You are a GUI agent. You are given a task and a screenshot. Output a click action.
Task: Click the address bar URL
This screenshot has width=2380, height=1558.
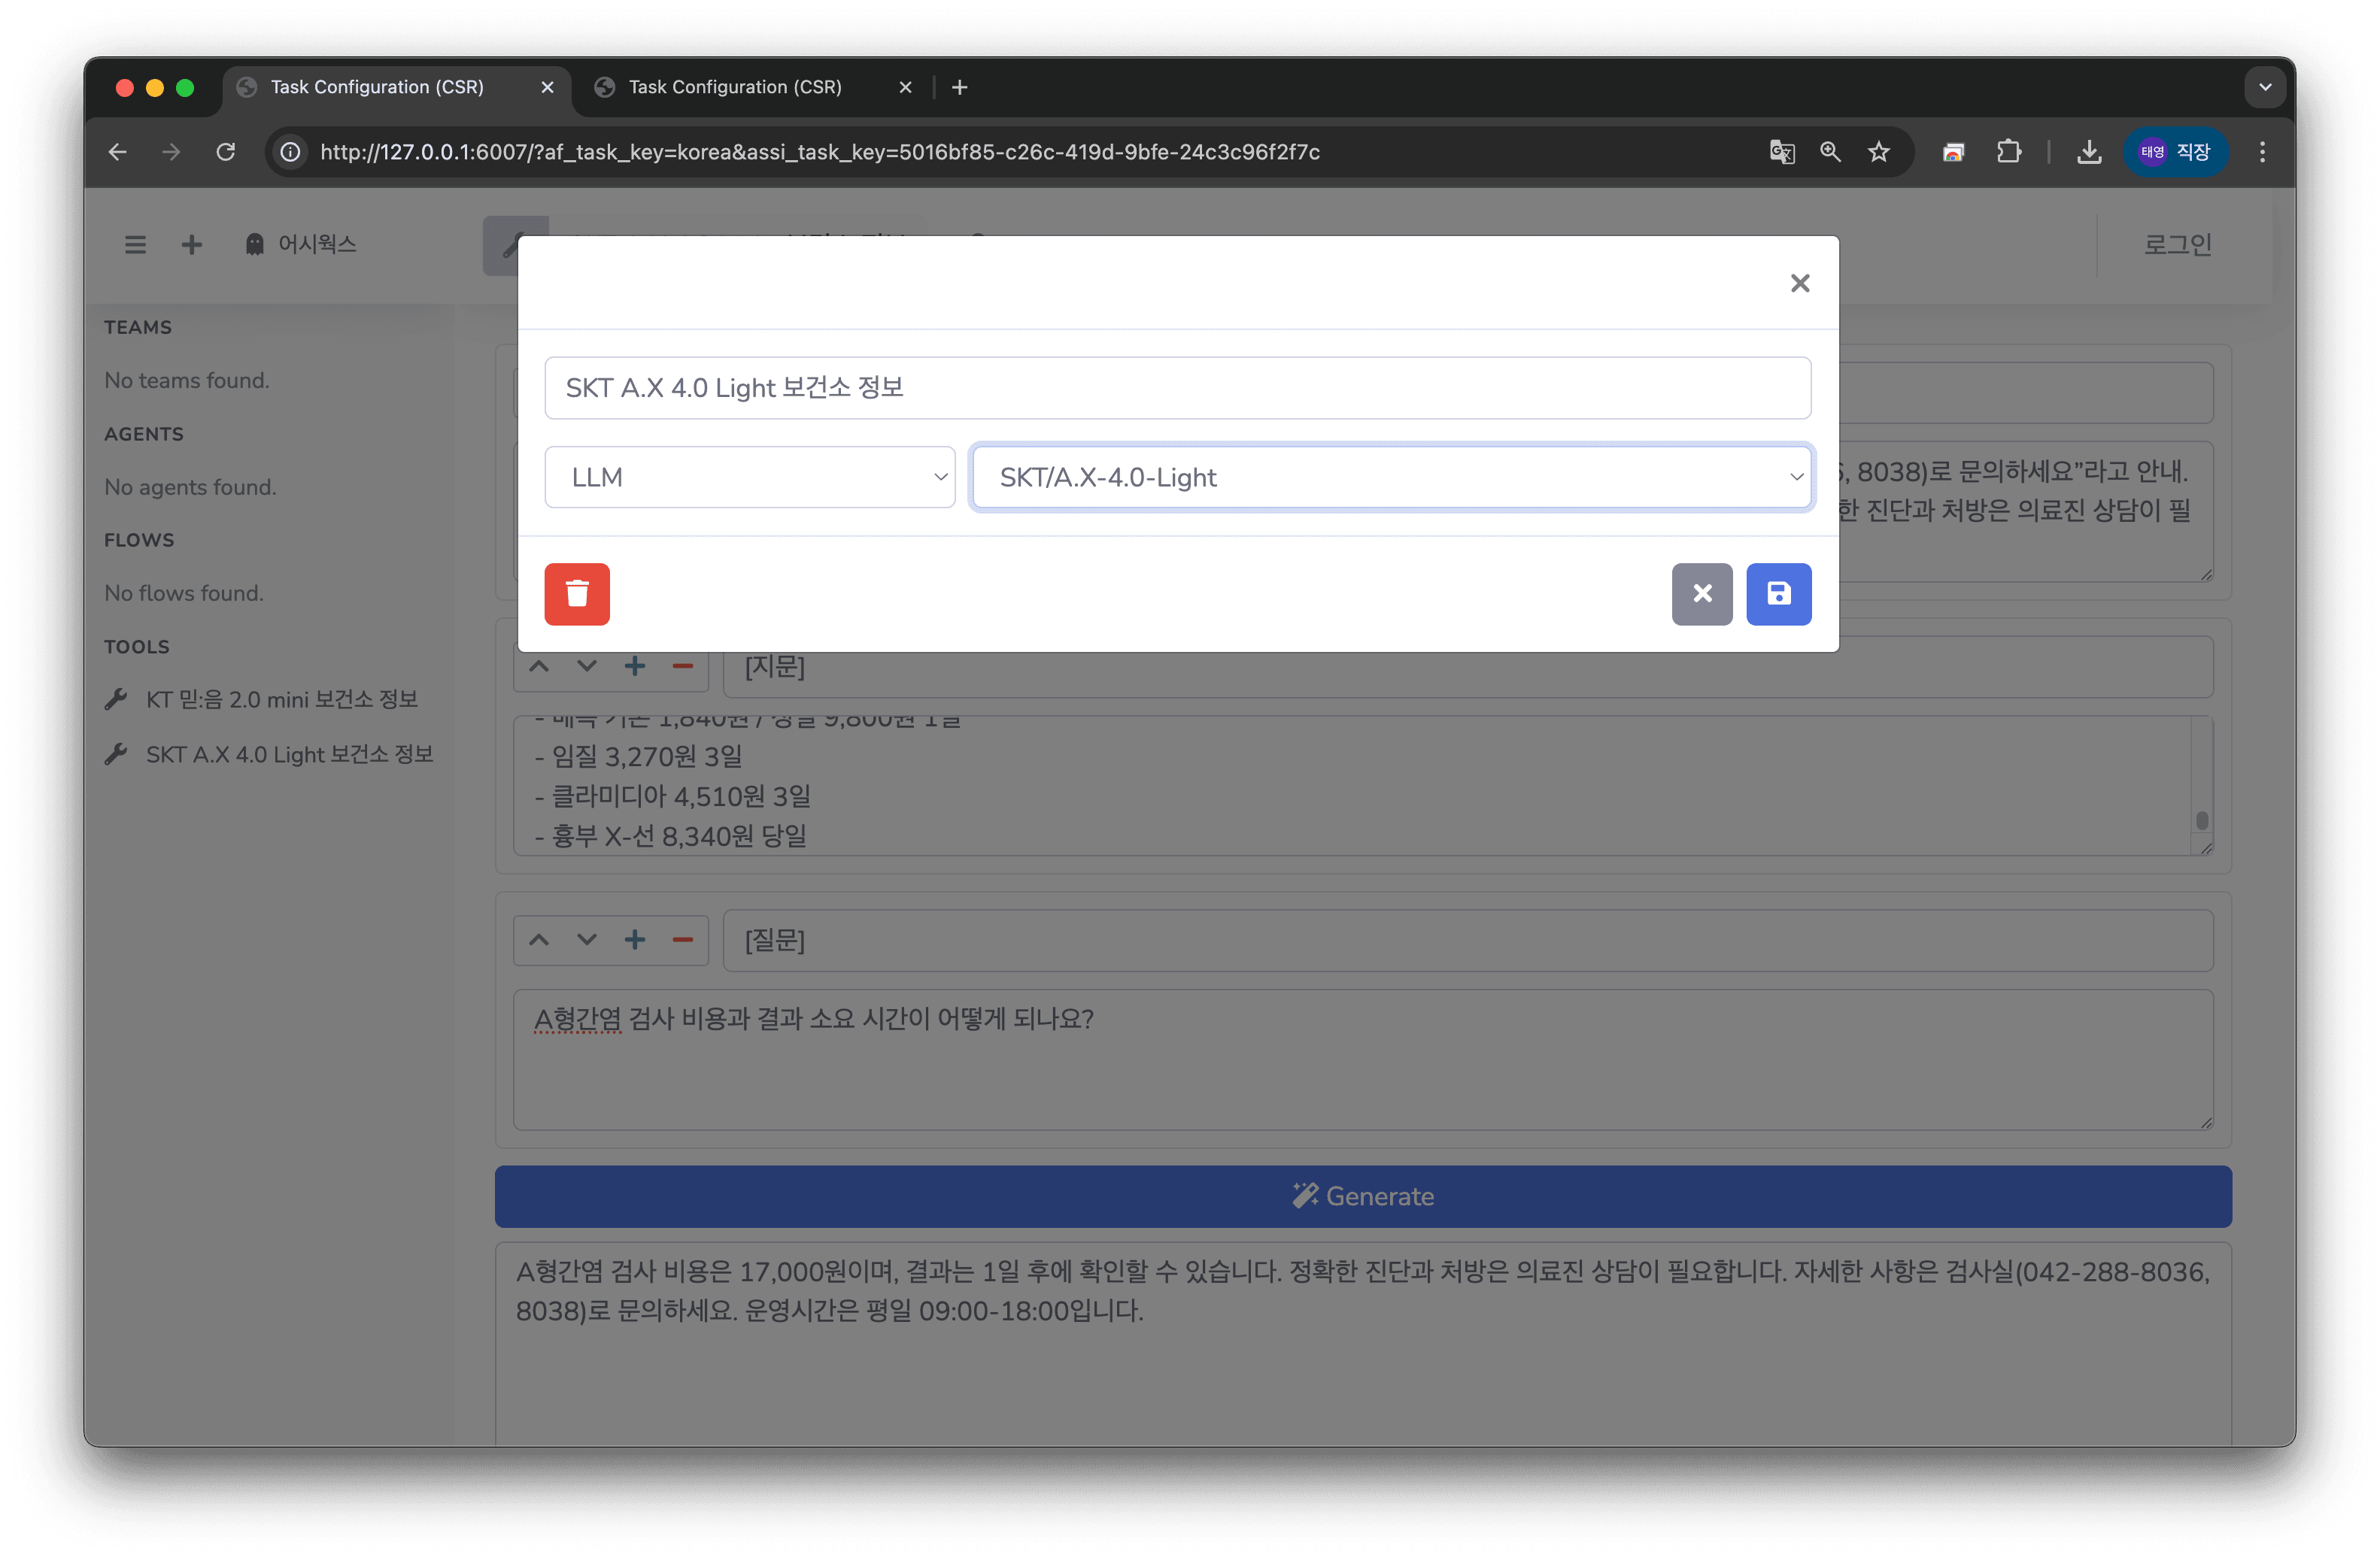[x=820, y=152]
